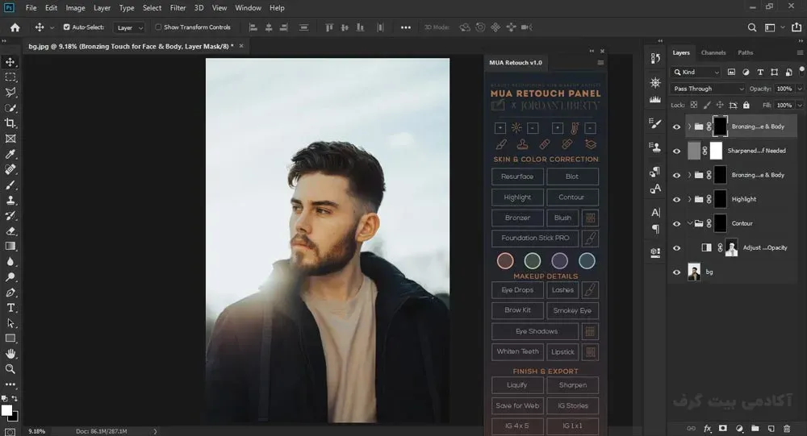
Task: Expand the Highlight group
Action: (690, 199)
